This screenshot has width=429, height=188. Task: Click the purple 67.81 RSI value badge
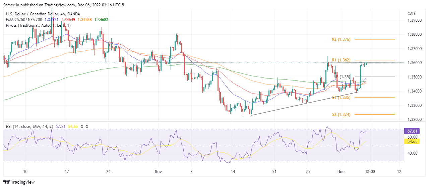412,132
